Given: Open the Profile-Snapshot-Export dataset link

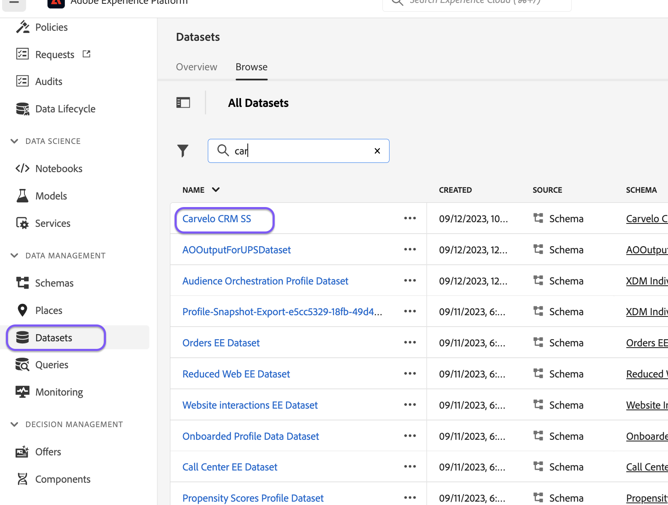Looking at the screenshot, I should [x=282, y=312].
